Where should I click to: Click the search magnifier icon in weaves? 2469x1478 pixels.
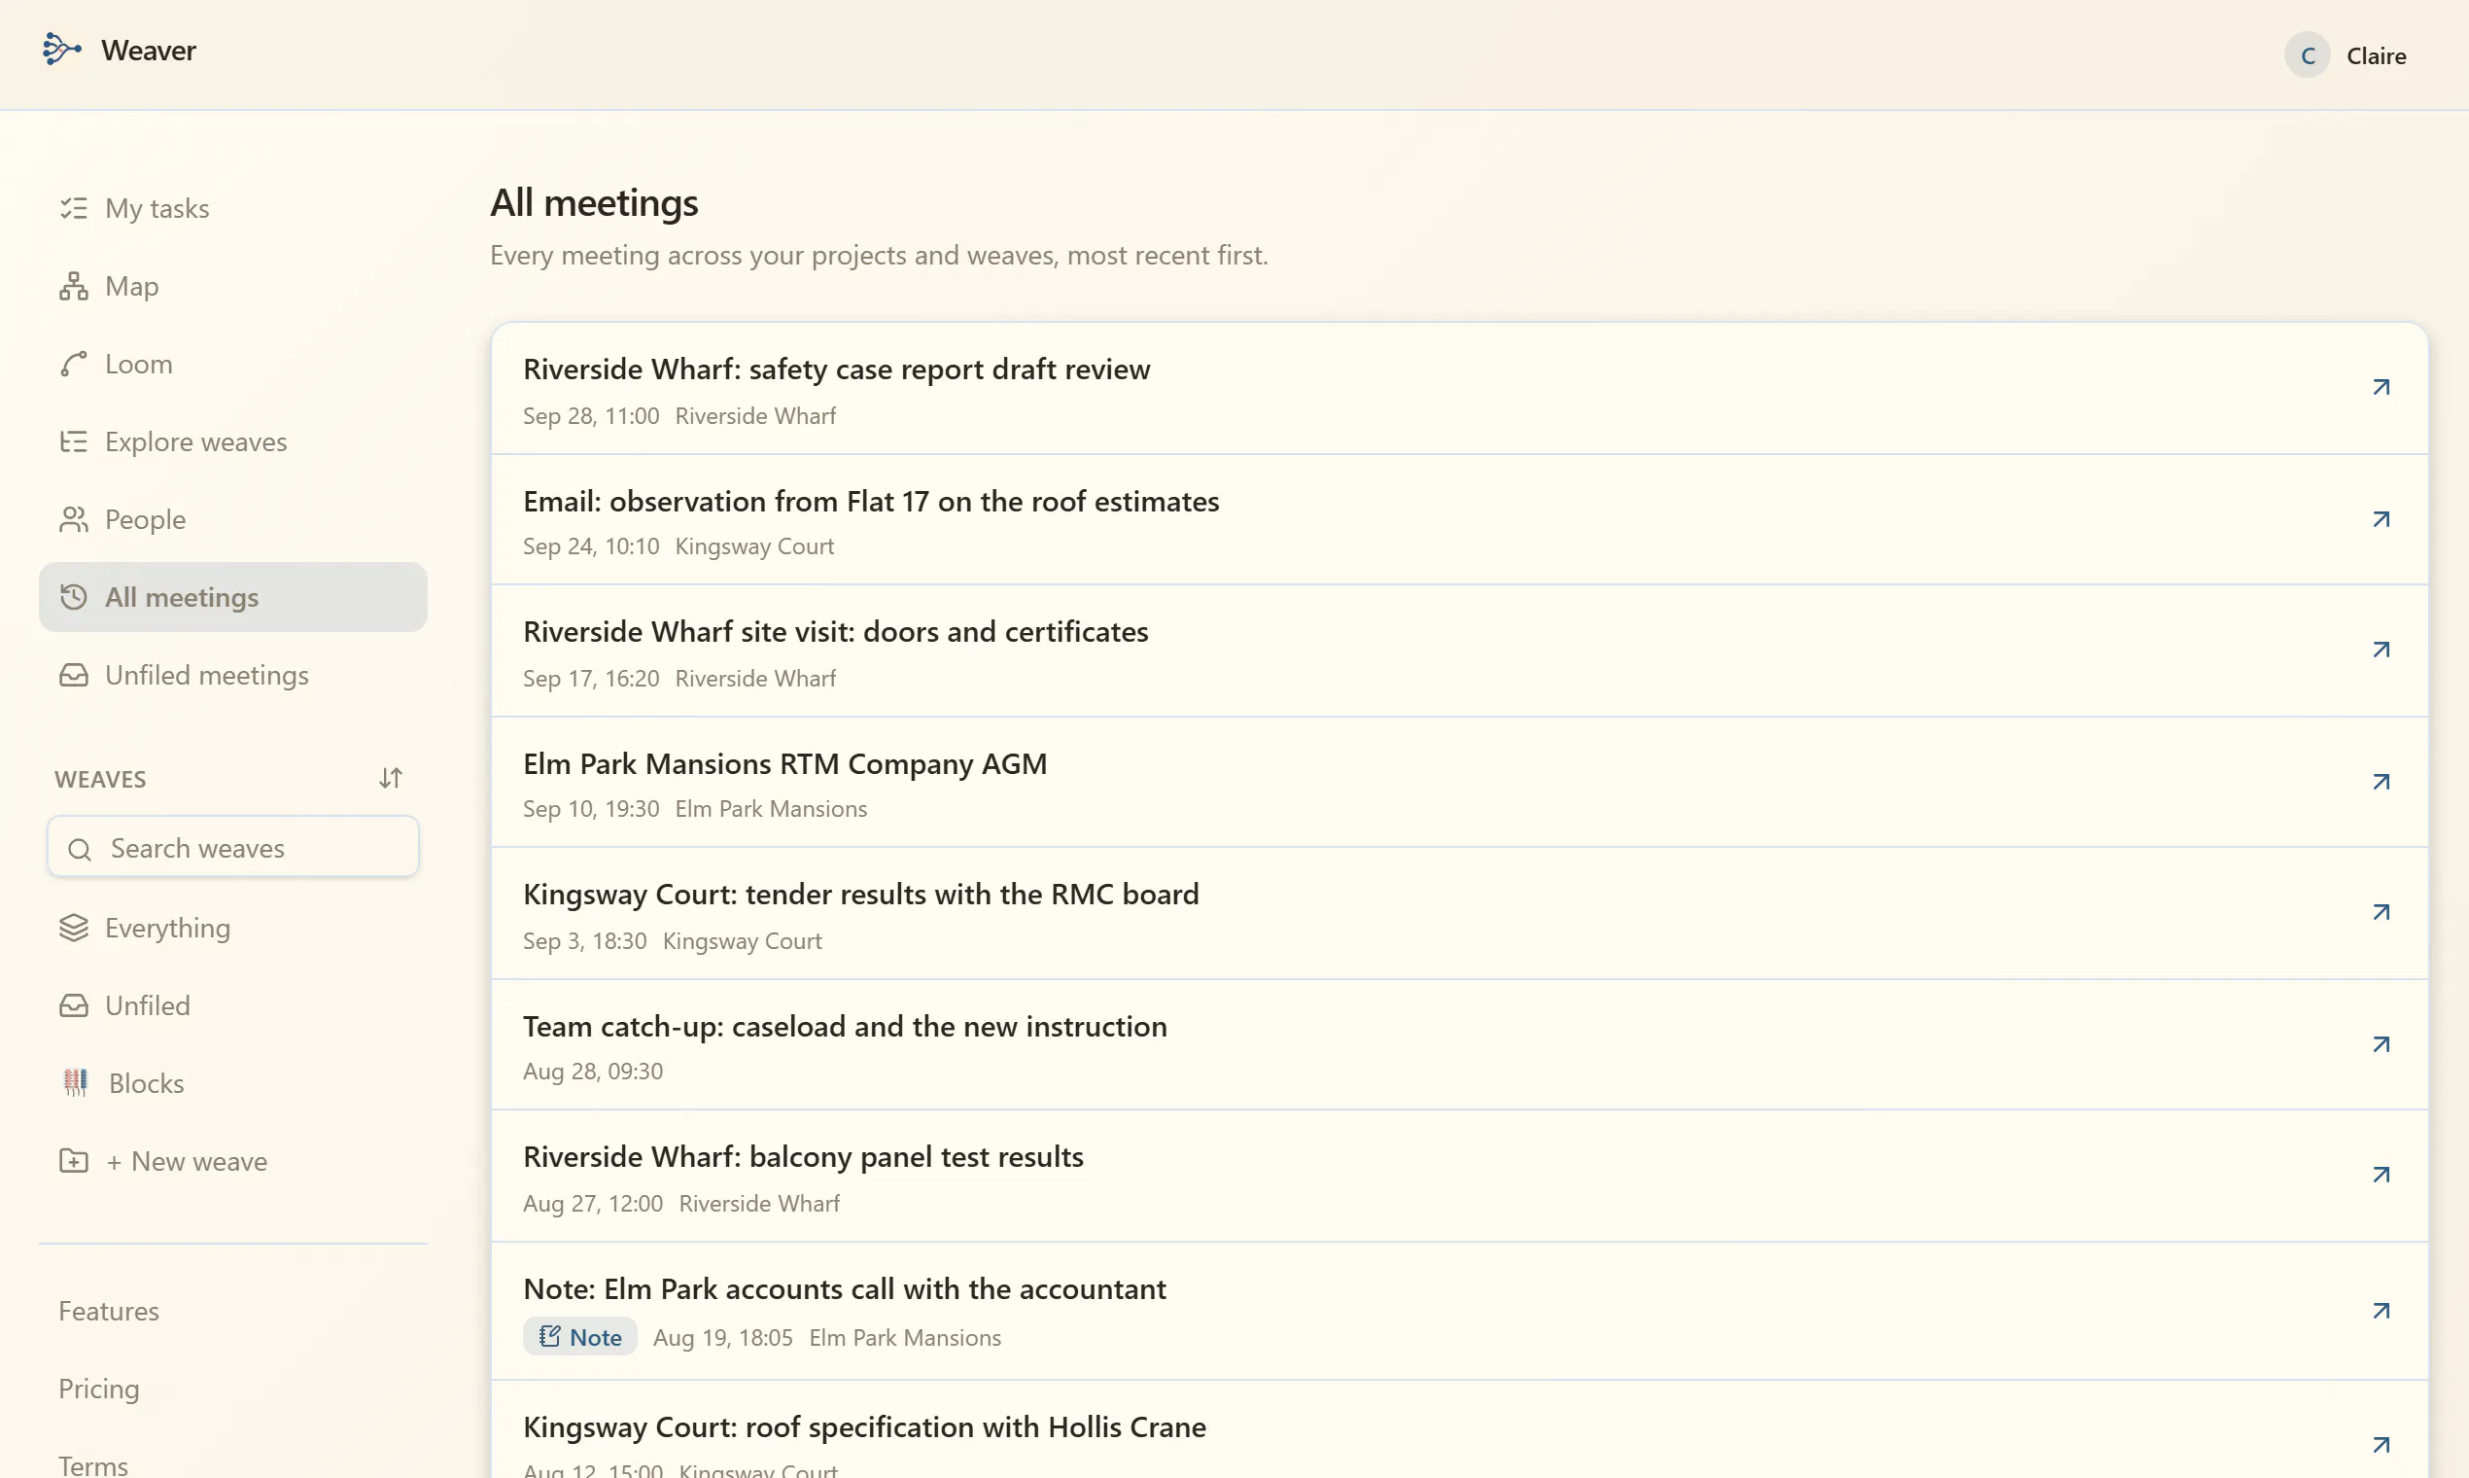pyautogui.click(x=80, y=849)
